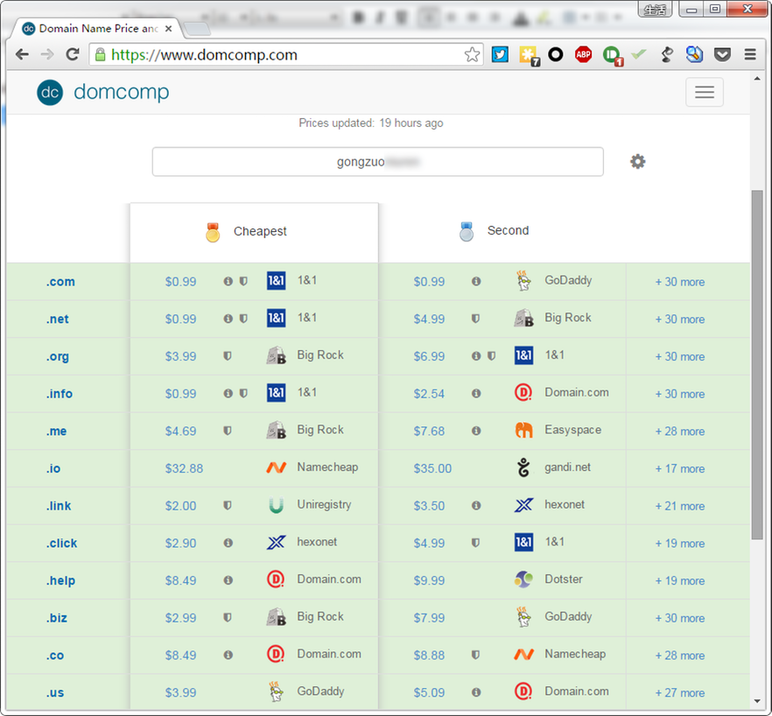Open the Chrome main menu

click(x=750, y=54)
